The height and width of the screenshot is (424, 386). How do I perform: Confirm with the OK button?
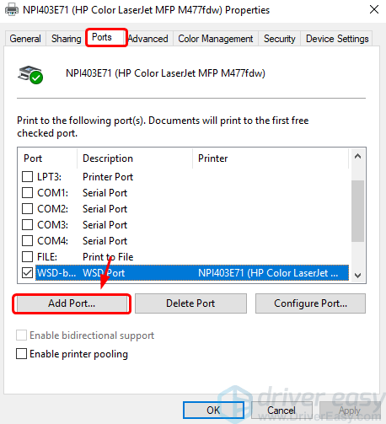coord(213,410)
